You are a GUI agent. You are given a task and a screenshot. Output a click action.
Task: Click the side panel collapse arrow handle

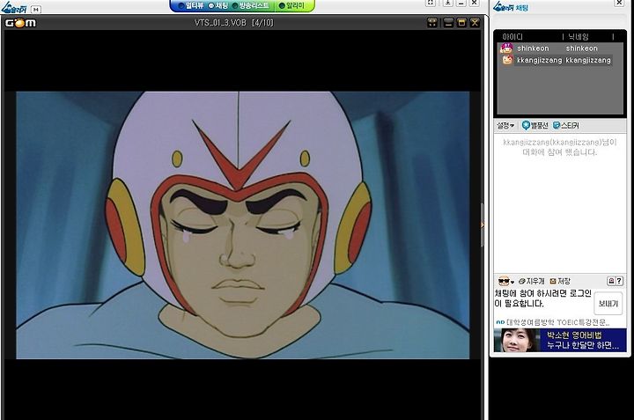pyautogui.click(x=483, y=225)
